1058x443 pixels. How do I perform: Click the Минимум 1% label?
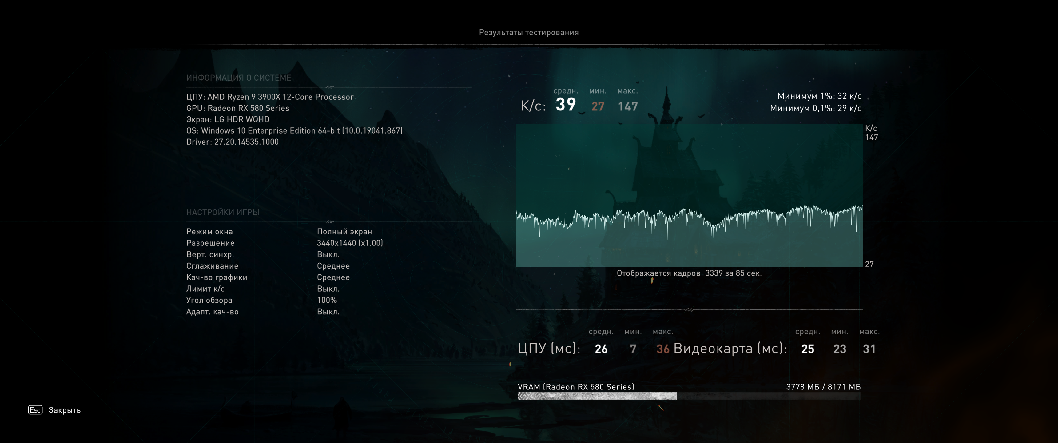pos(819,96)
